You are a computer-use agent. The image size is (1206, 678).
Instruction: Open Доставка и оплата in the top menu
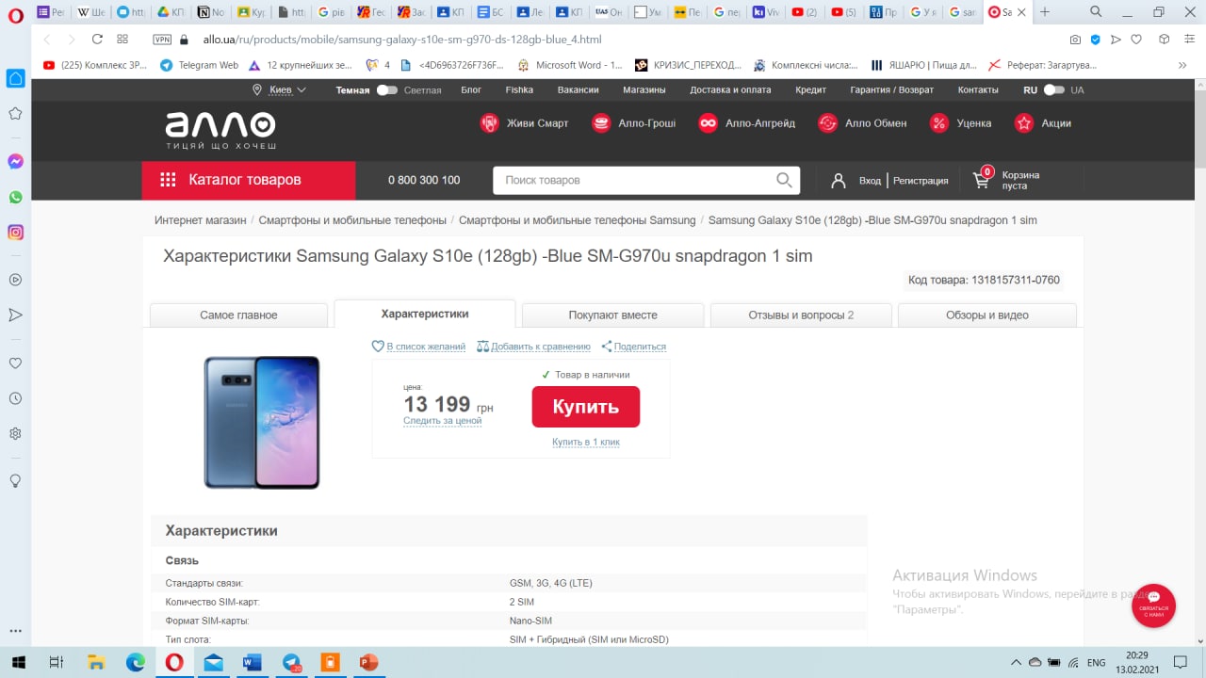click(x=730, y=90)
